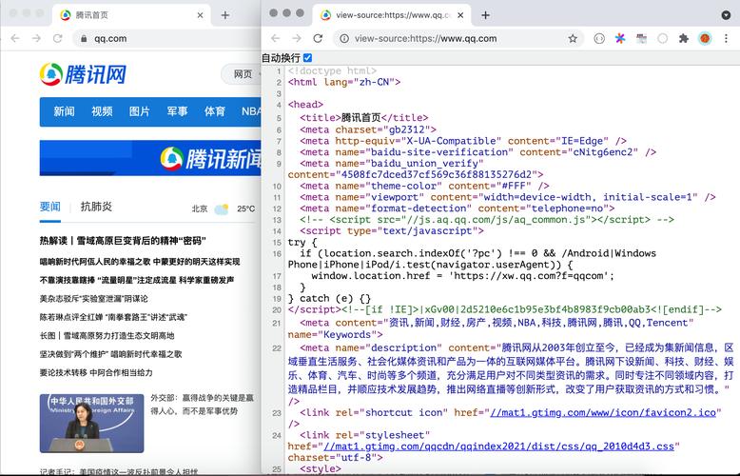Open article 唱响新时代阿佤人民的幸福之歌
Image resolution: width=740 pixels, height=476 pixels.
click(x=140, y=262)
